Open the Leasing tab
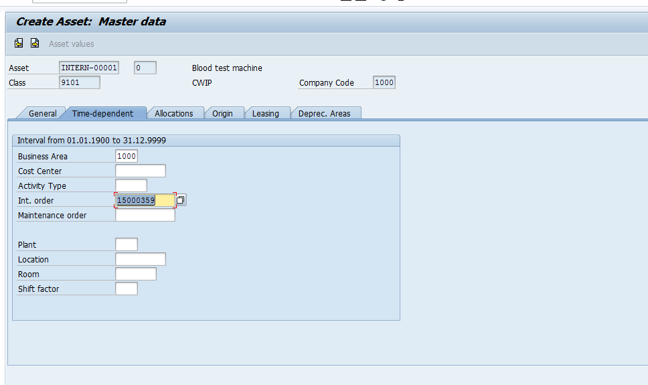Screen dimensions: 648x385 [265, 113]
